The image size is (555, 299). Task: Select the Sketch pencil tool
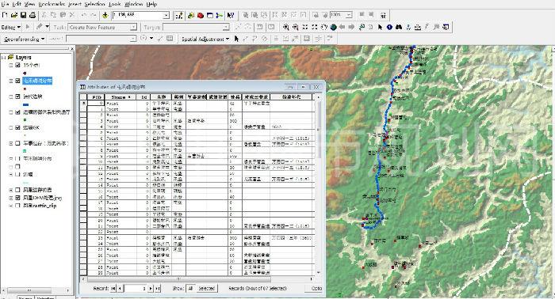tap(40, 27)
